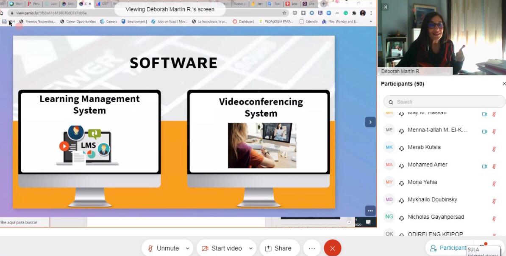Screen dimensions: 506x256
Task: Start video with the camera button
Action: point(222,248)
